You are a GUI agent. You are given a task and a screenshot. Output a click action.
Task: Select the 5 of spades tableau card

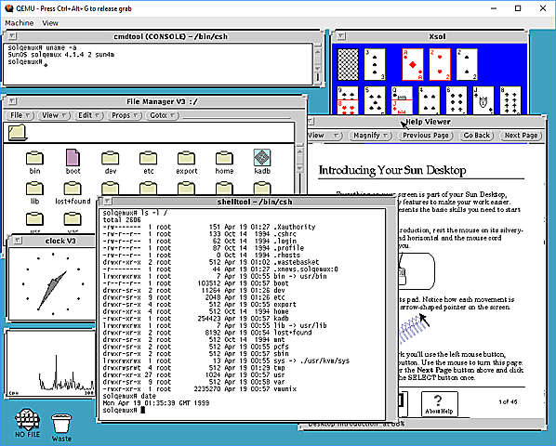[x=375, y=100]
